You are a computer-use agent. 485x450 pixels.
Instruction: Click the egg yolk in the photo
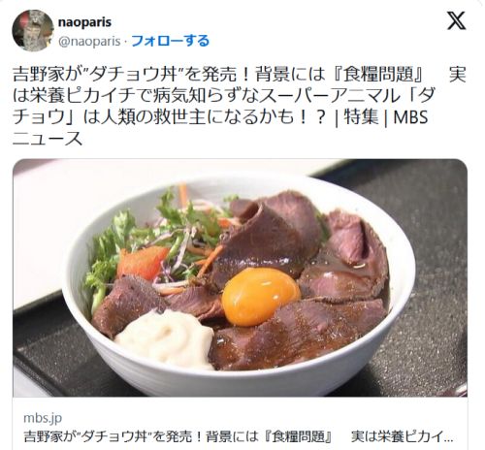point(261,297)
